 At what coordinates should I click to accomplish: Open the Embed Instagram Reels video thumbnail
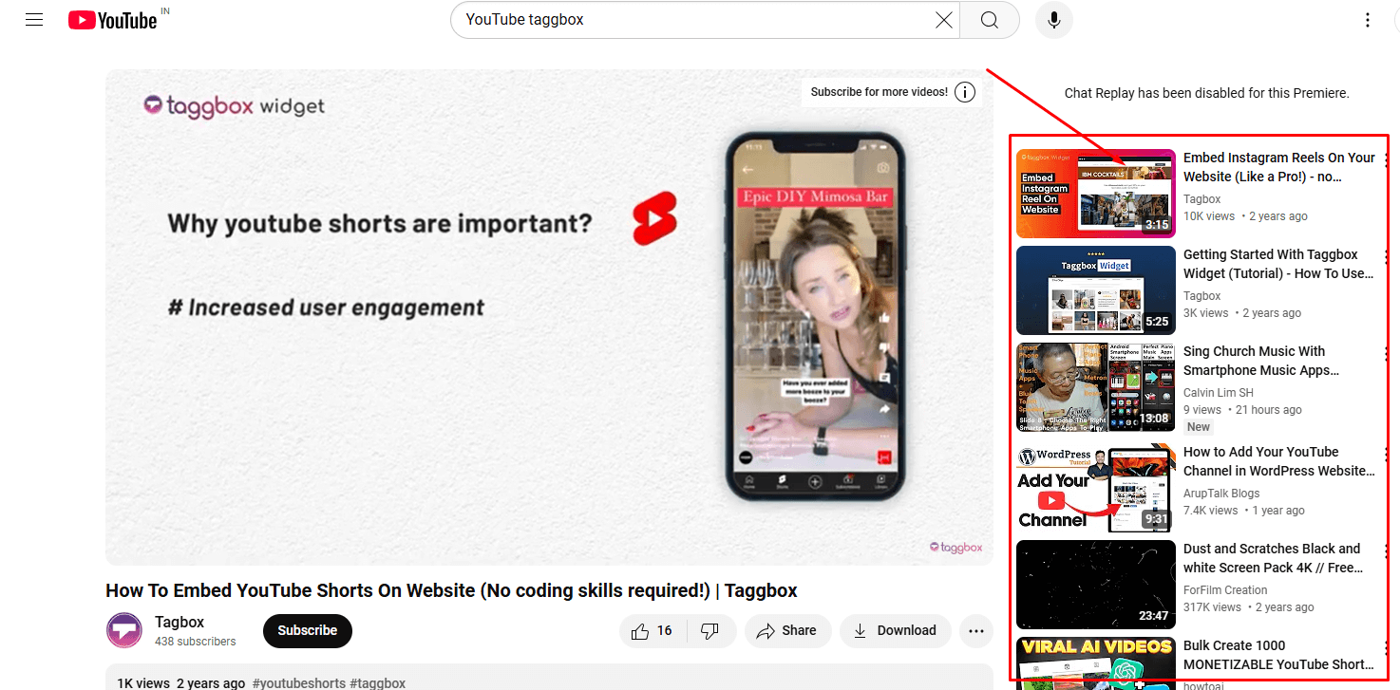[1095, 193]
